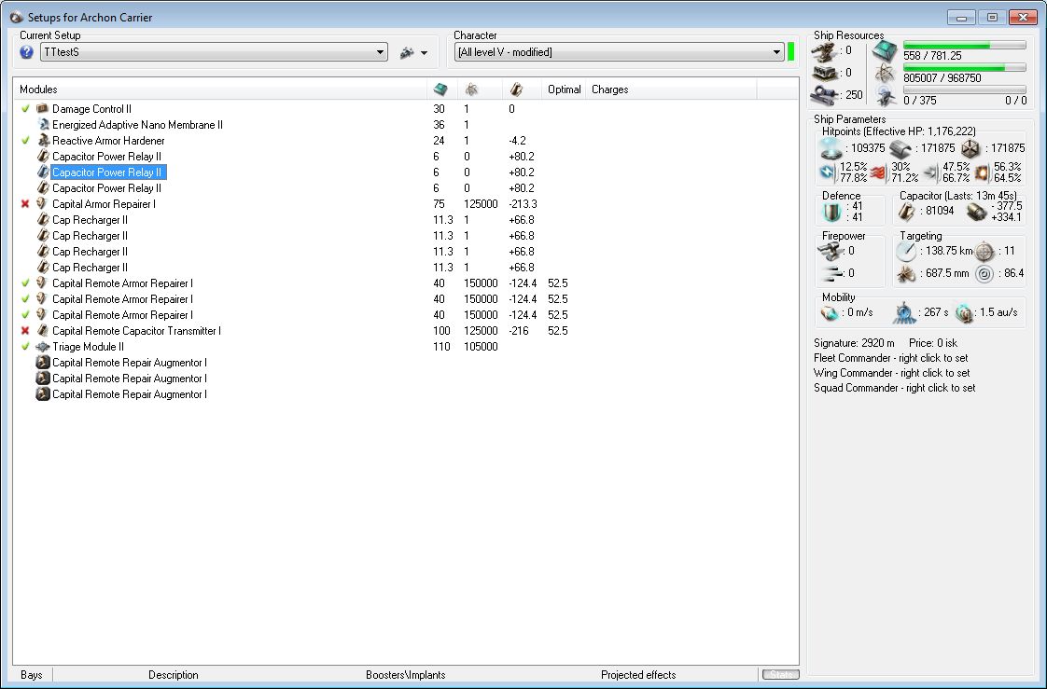Click the Capital Armor Repairer I icon
Image resolution: width=1047 pixels, height=689 pixels.
43,204
